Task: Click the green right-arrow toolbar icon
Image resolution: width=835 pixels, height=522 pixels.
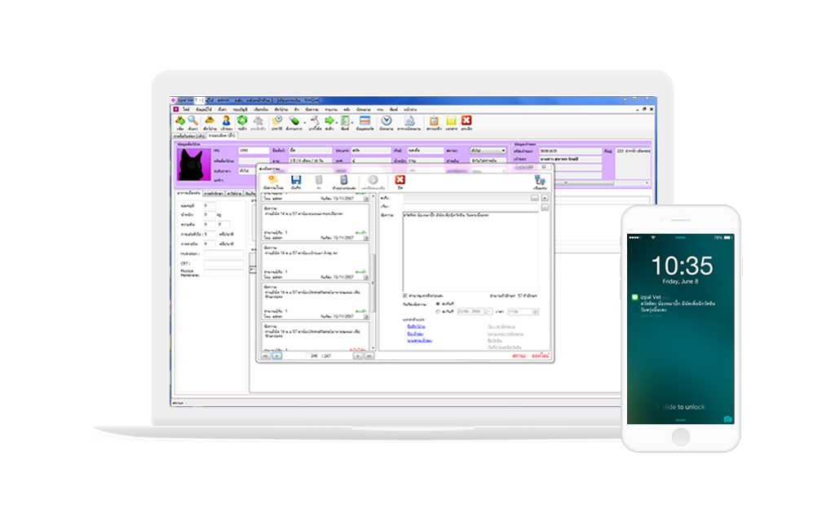Action: (x=329, y=121)
